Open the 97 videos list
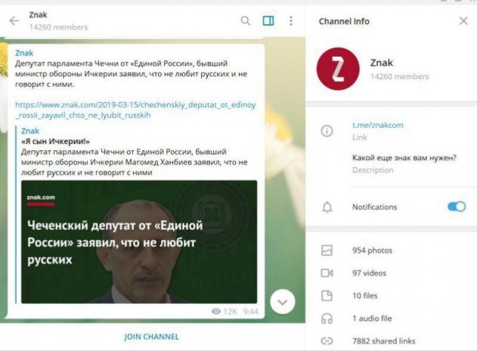 (369, 273)
